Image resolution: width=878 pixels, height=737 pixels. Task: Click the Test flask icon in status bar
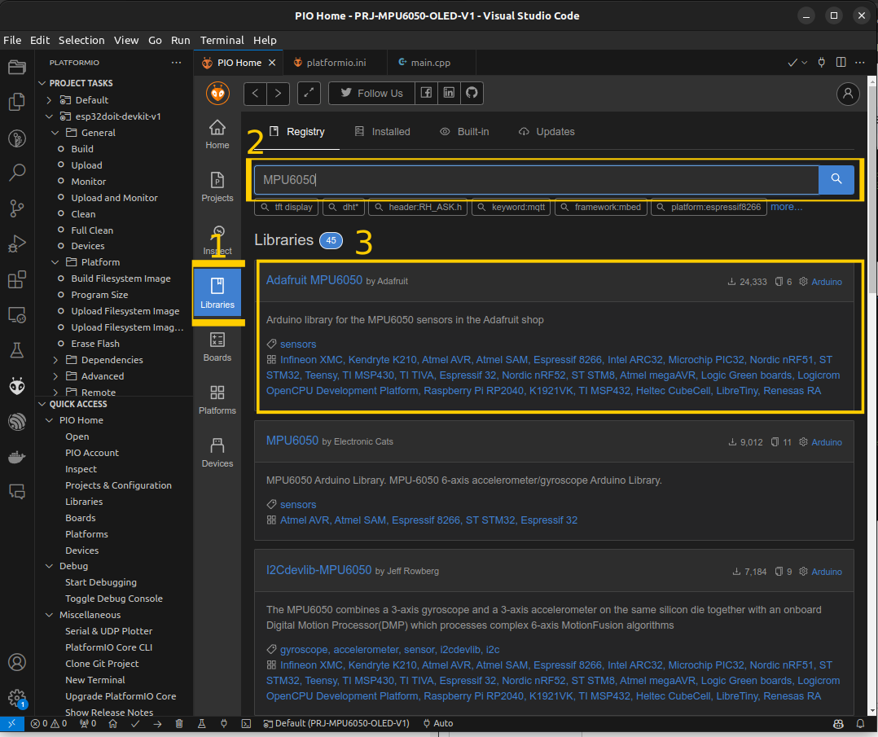[202, 723]
